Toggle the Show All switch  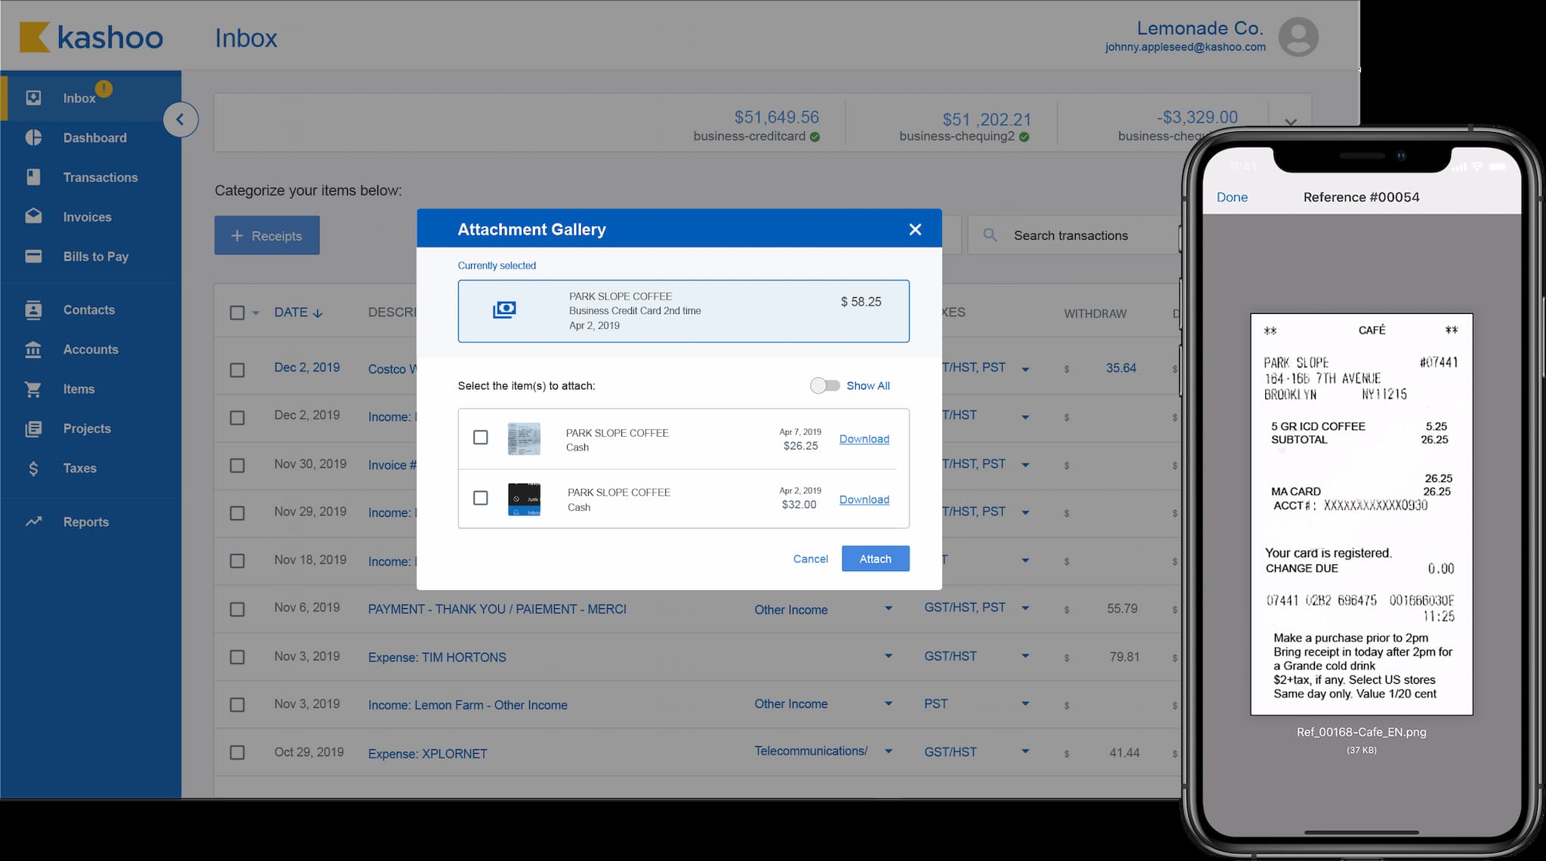click(x=824, y=386)
